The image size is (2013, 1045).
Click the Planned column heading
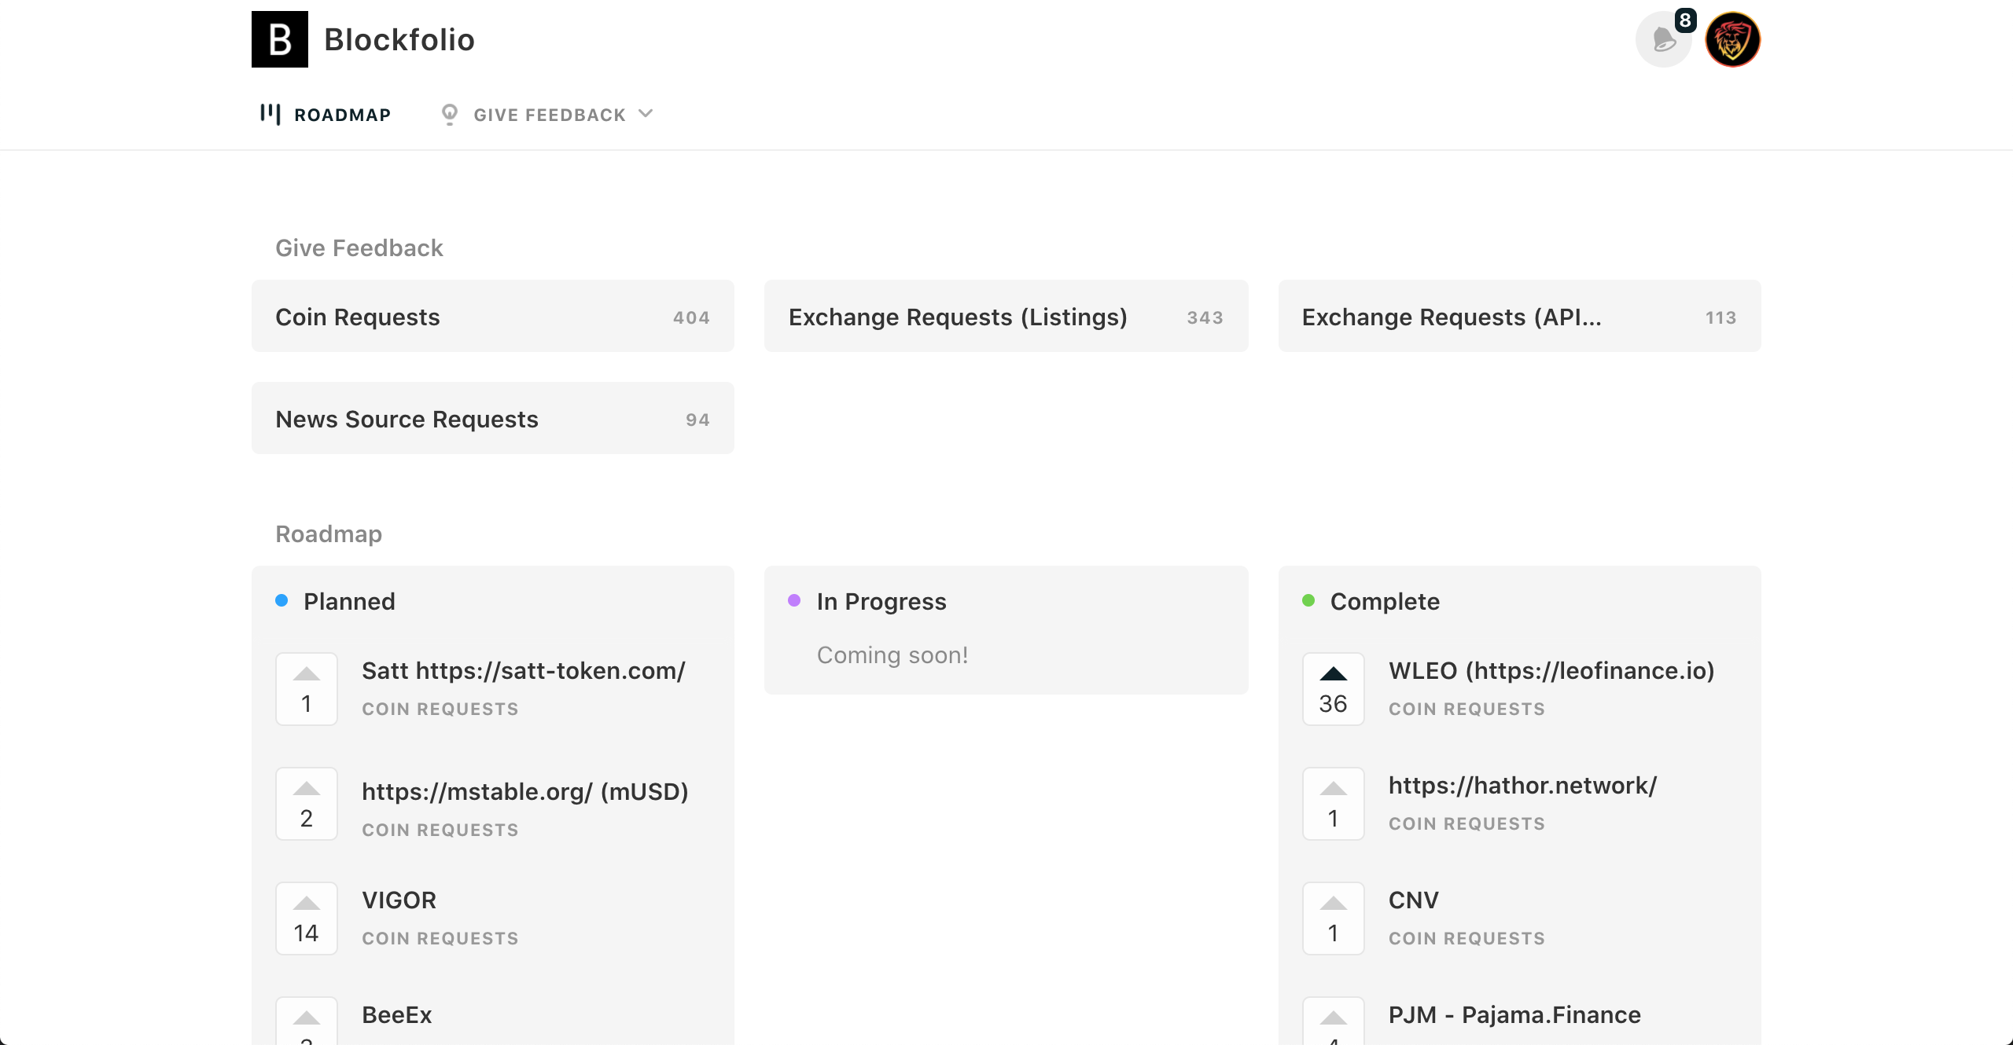tap(349, 602)
